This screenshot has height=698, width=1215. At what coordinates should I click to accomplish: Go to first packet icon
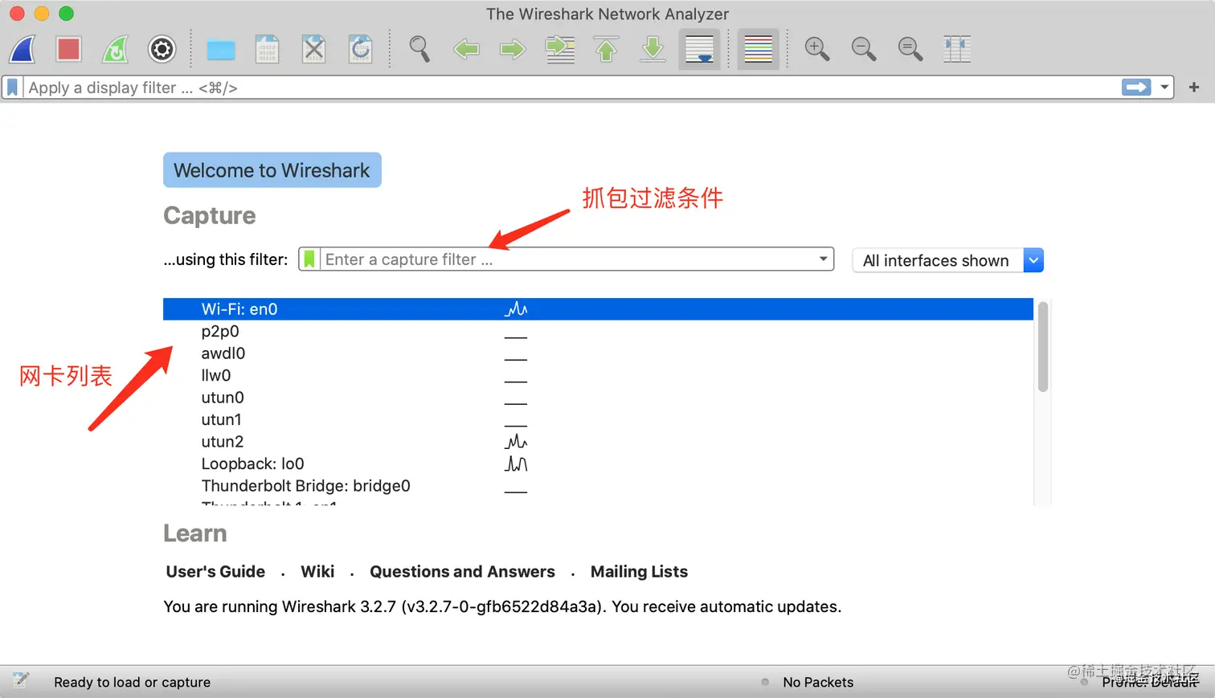(x=607, y=50)
